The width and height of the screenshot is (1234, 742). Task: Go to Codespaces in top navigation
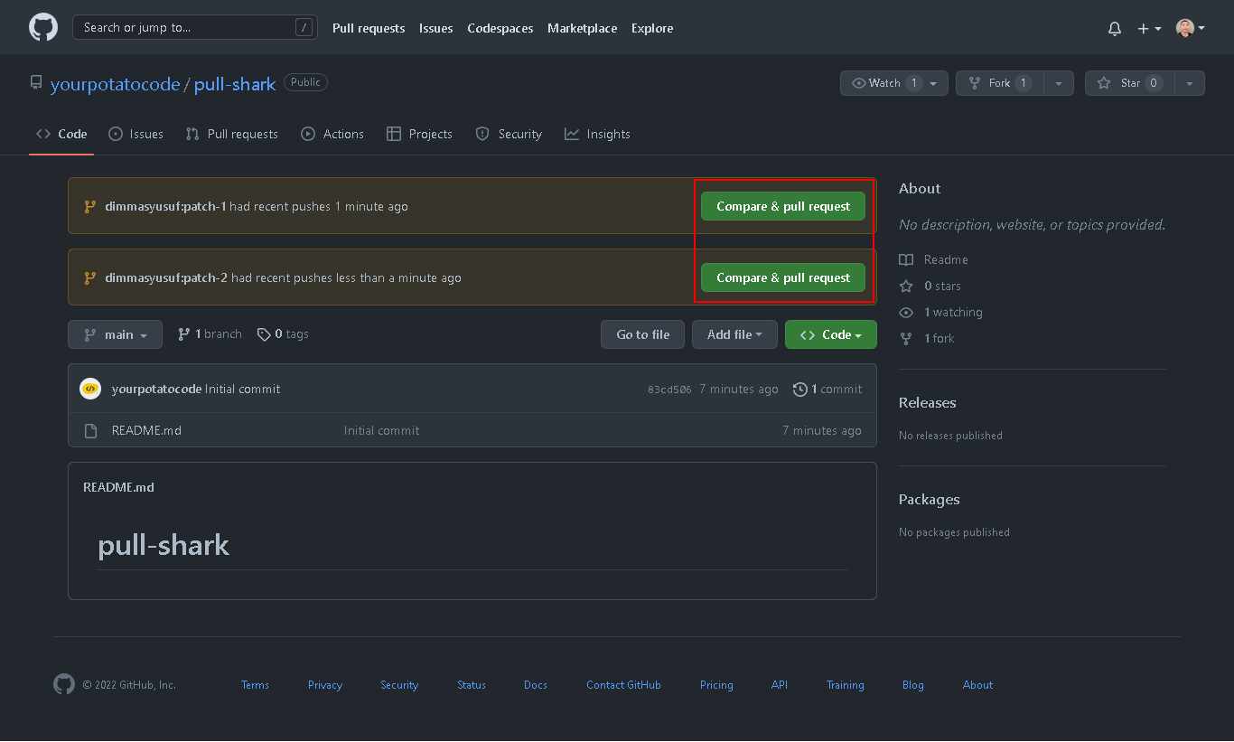click(x=500, y=28)
